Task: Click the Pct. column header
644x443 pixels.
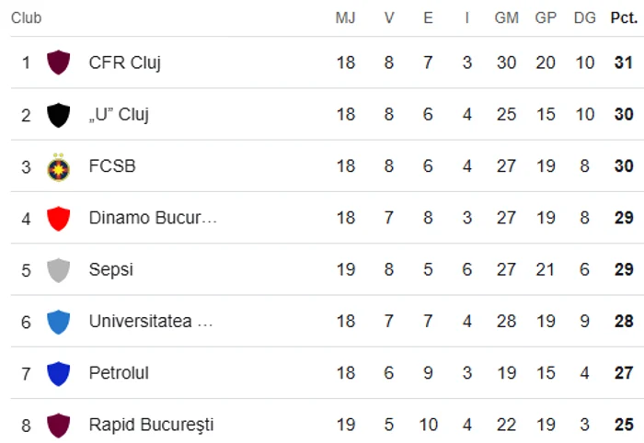Action: coord(624,17)
